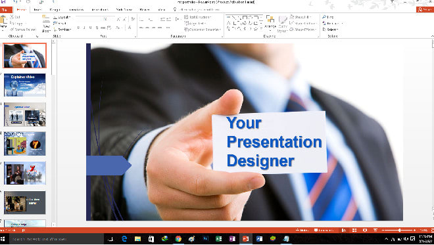Open the Text Direction dropdown
This screenshot has height=245, width=434.
click(197, 17)
